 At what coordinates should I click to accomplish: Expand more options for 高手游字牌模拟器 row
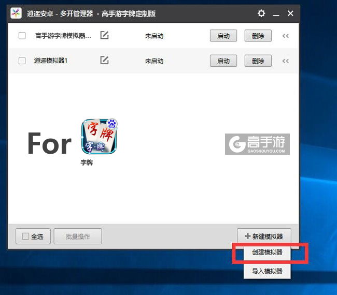[x=285, y=36]
